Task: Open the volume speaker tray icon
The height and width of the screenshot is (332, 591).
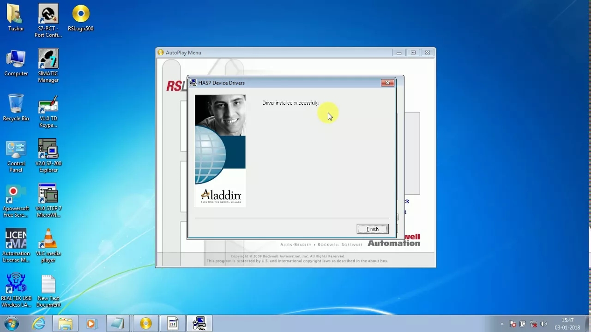Action: tap(543, 324)
